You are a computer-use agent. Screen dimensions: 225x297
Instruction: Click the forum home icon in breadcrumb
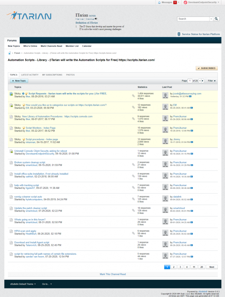[9, 53]
